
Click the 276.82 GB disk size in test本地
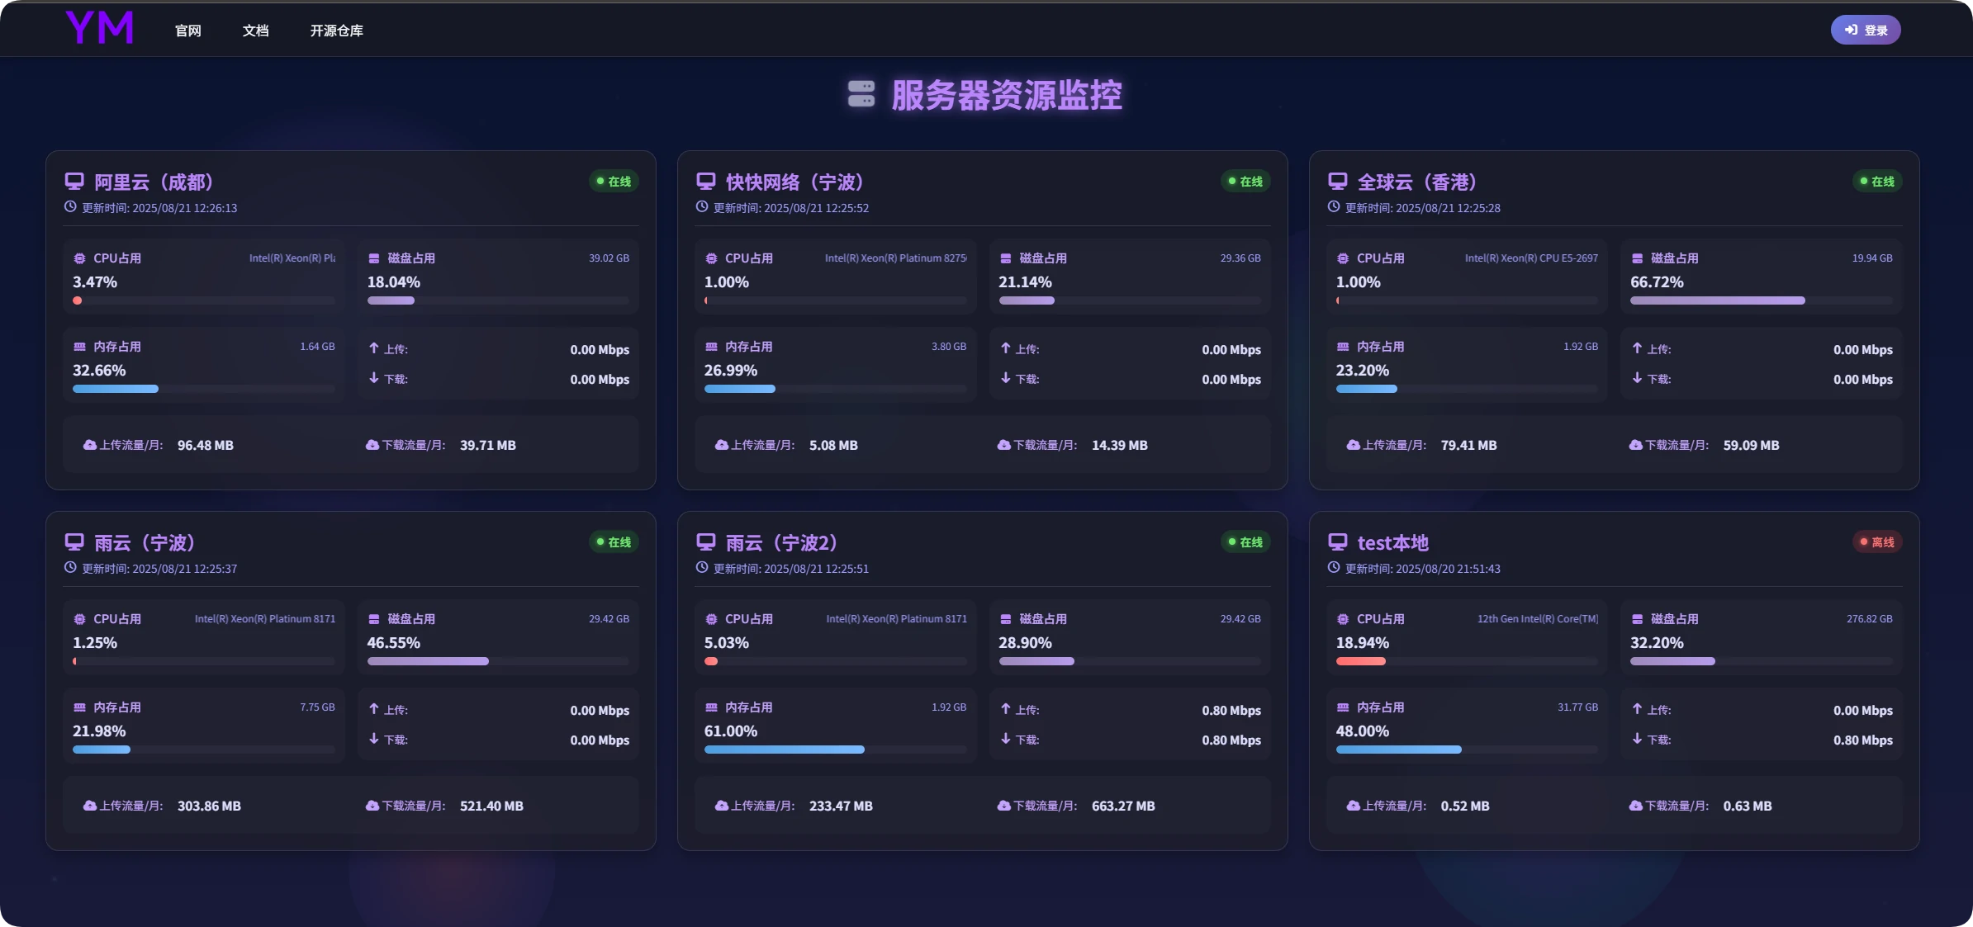1870,618
